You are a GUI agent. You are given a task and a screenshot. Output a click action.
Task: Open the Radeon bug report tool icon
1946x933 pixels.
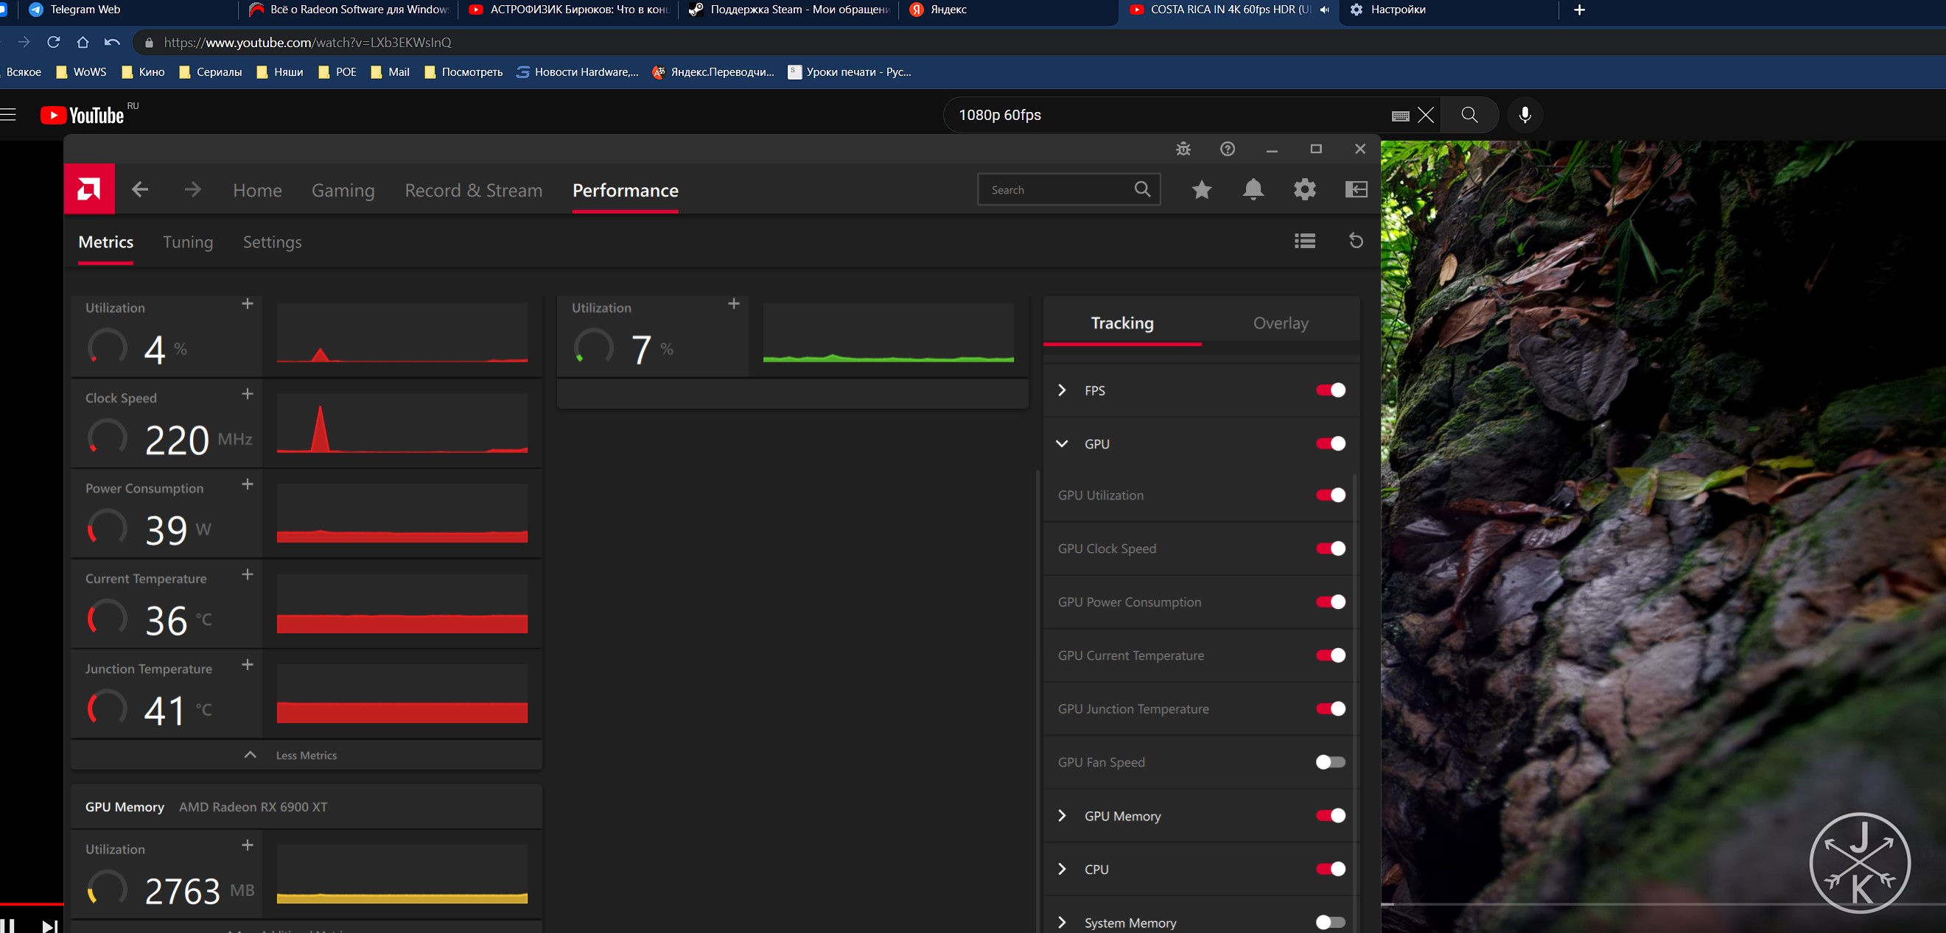point(1183,149)
